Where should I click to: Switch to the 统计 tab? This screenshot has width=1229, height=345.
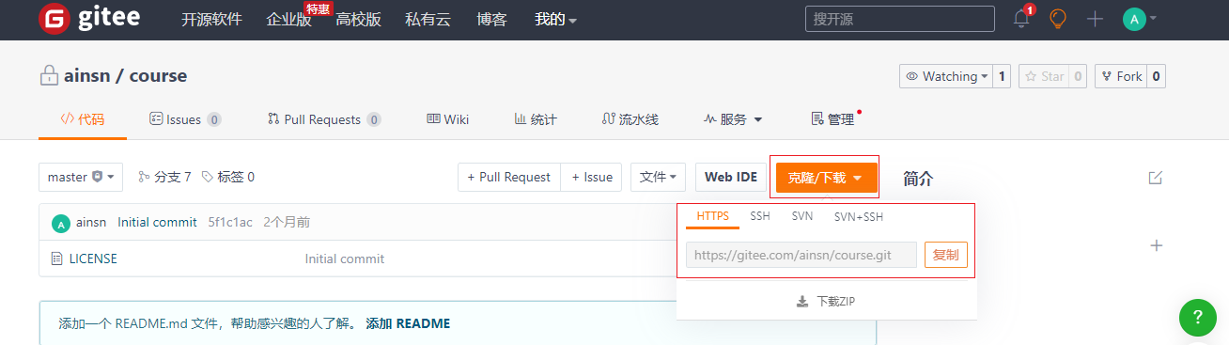pos(536,119)
